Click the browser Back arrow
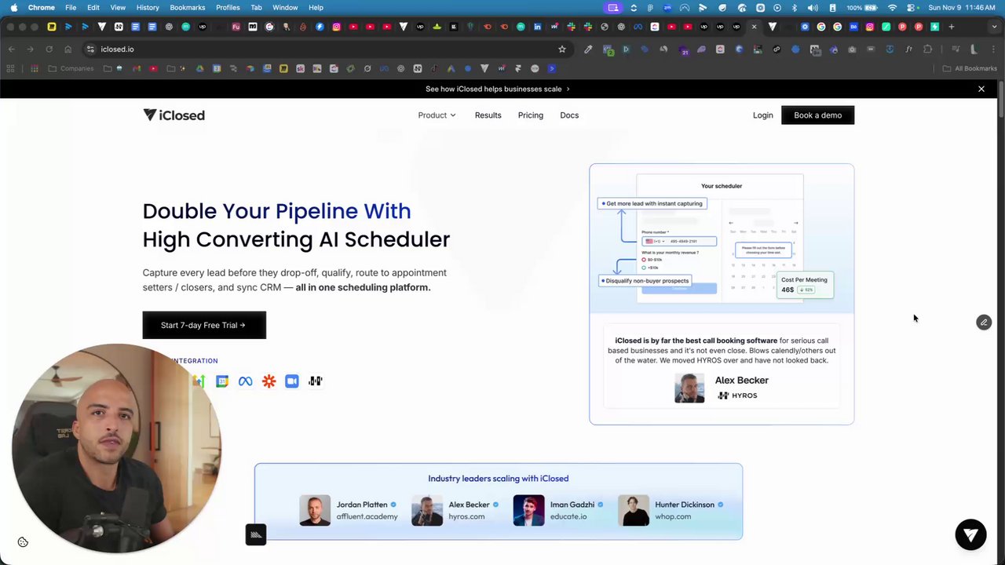 [x=11, y=49]
